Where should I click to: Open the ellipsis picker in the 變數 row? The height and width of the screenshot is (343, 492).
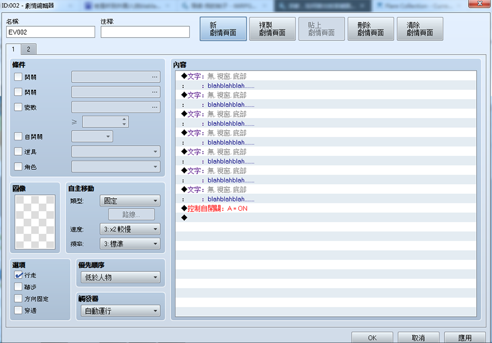(x=154, y=107)
